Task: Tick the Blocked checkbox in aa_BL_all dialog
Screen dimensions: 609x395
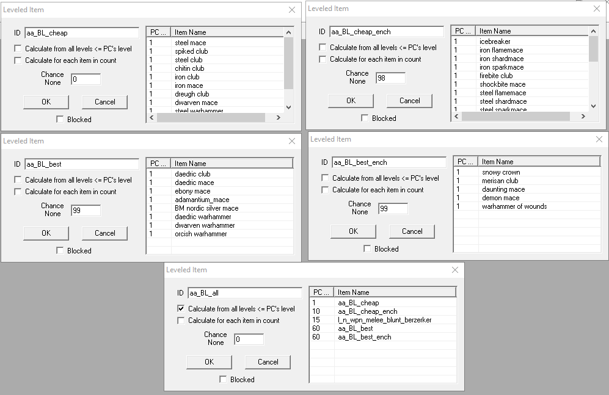Action: pyautogui.click(x=223, y=379)
